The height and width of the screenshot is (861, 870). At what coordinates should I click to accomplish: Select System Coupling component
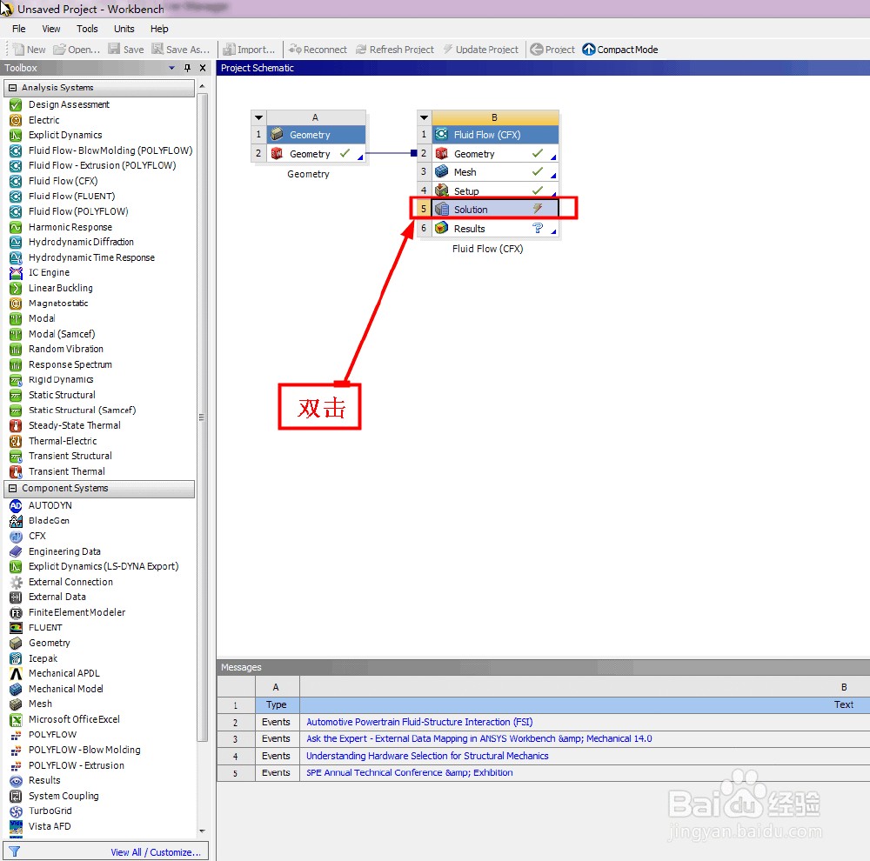tap(64, 796)
